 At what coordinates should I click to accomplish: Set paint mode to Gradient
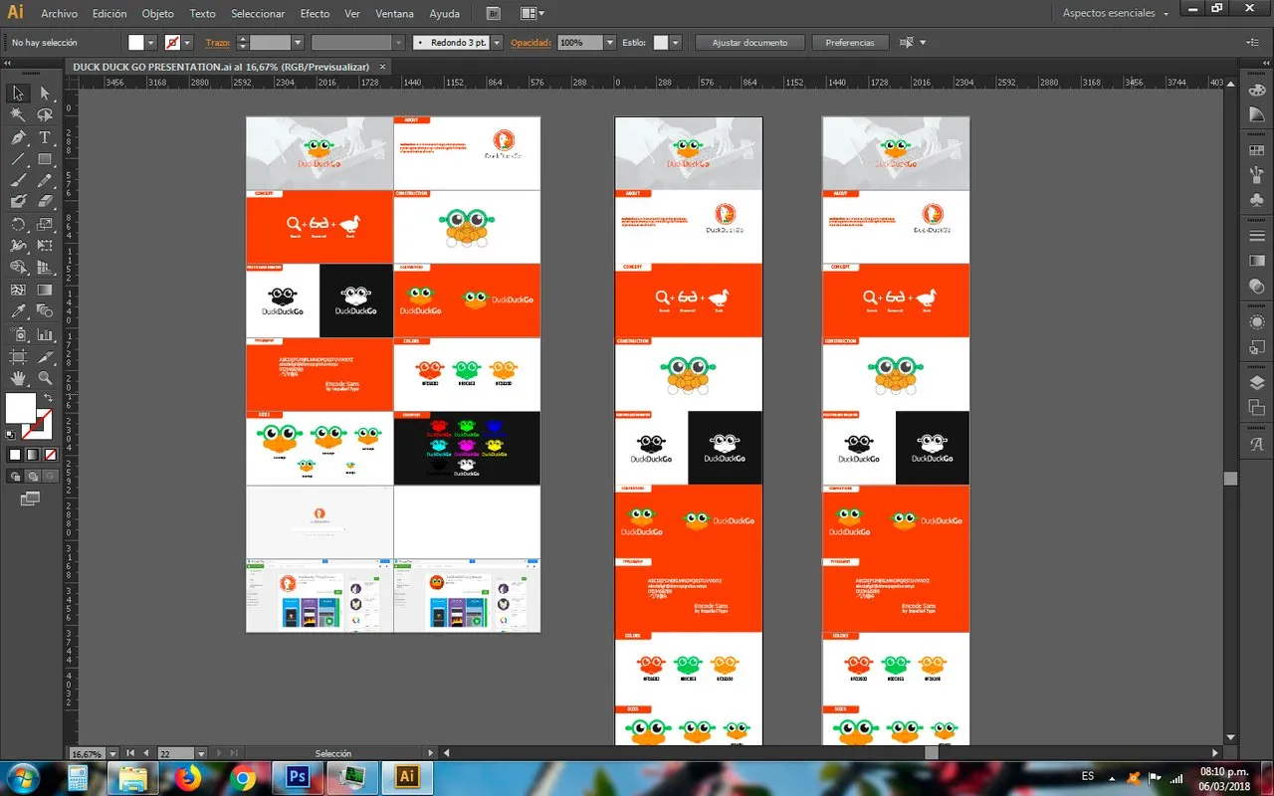(x=32, y=455)
